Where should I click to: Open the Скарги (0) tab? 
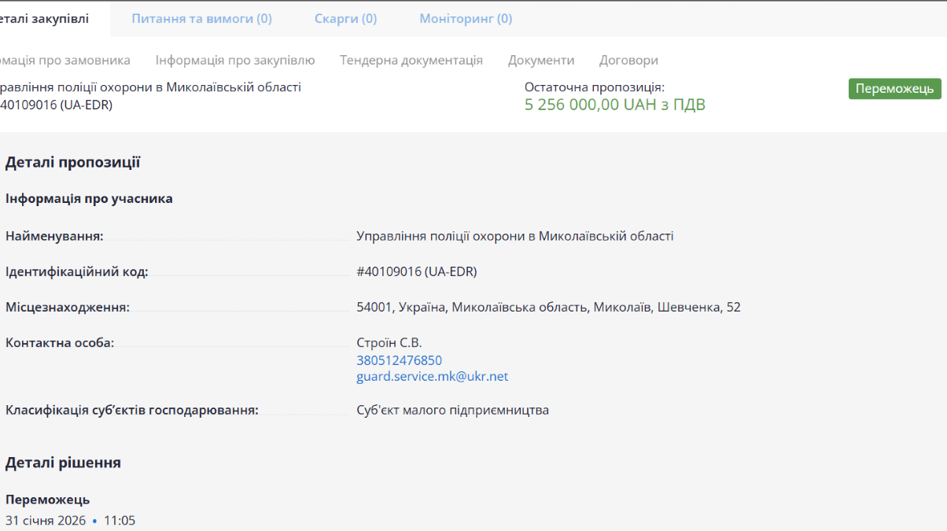(345, 18)
